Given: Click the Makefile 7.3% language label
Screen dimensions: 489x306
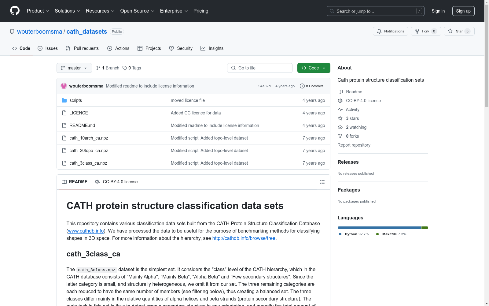Looking at the screenshot, I should point(391,234).
